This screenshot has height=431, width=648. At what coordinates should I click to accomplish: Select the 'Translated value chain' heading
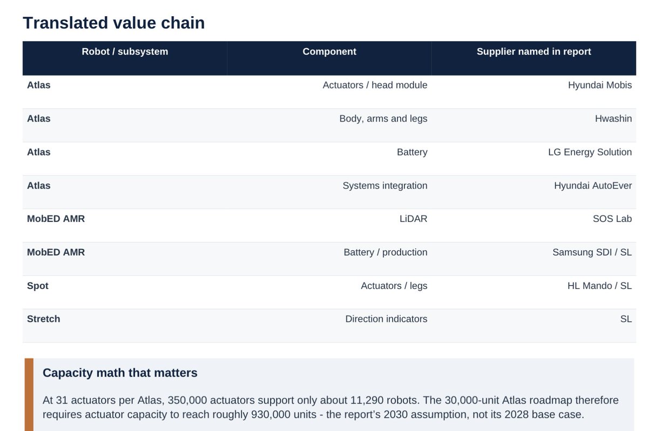click(114, 23)
